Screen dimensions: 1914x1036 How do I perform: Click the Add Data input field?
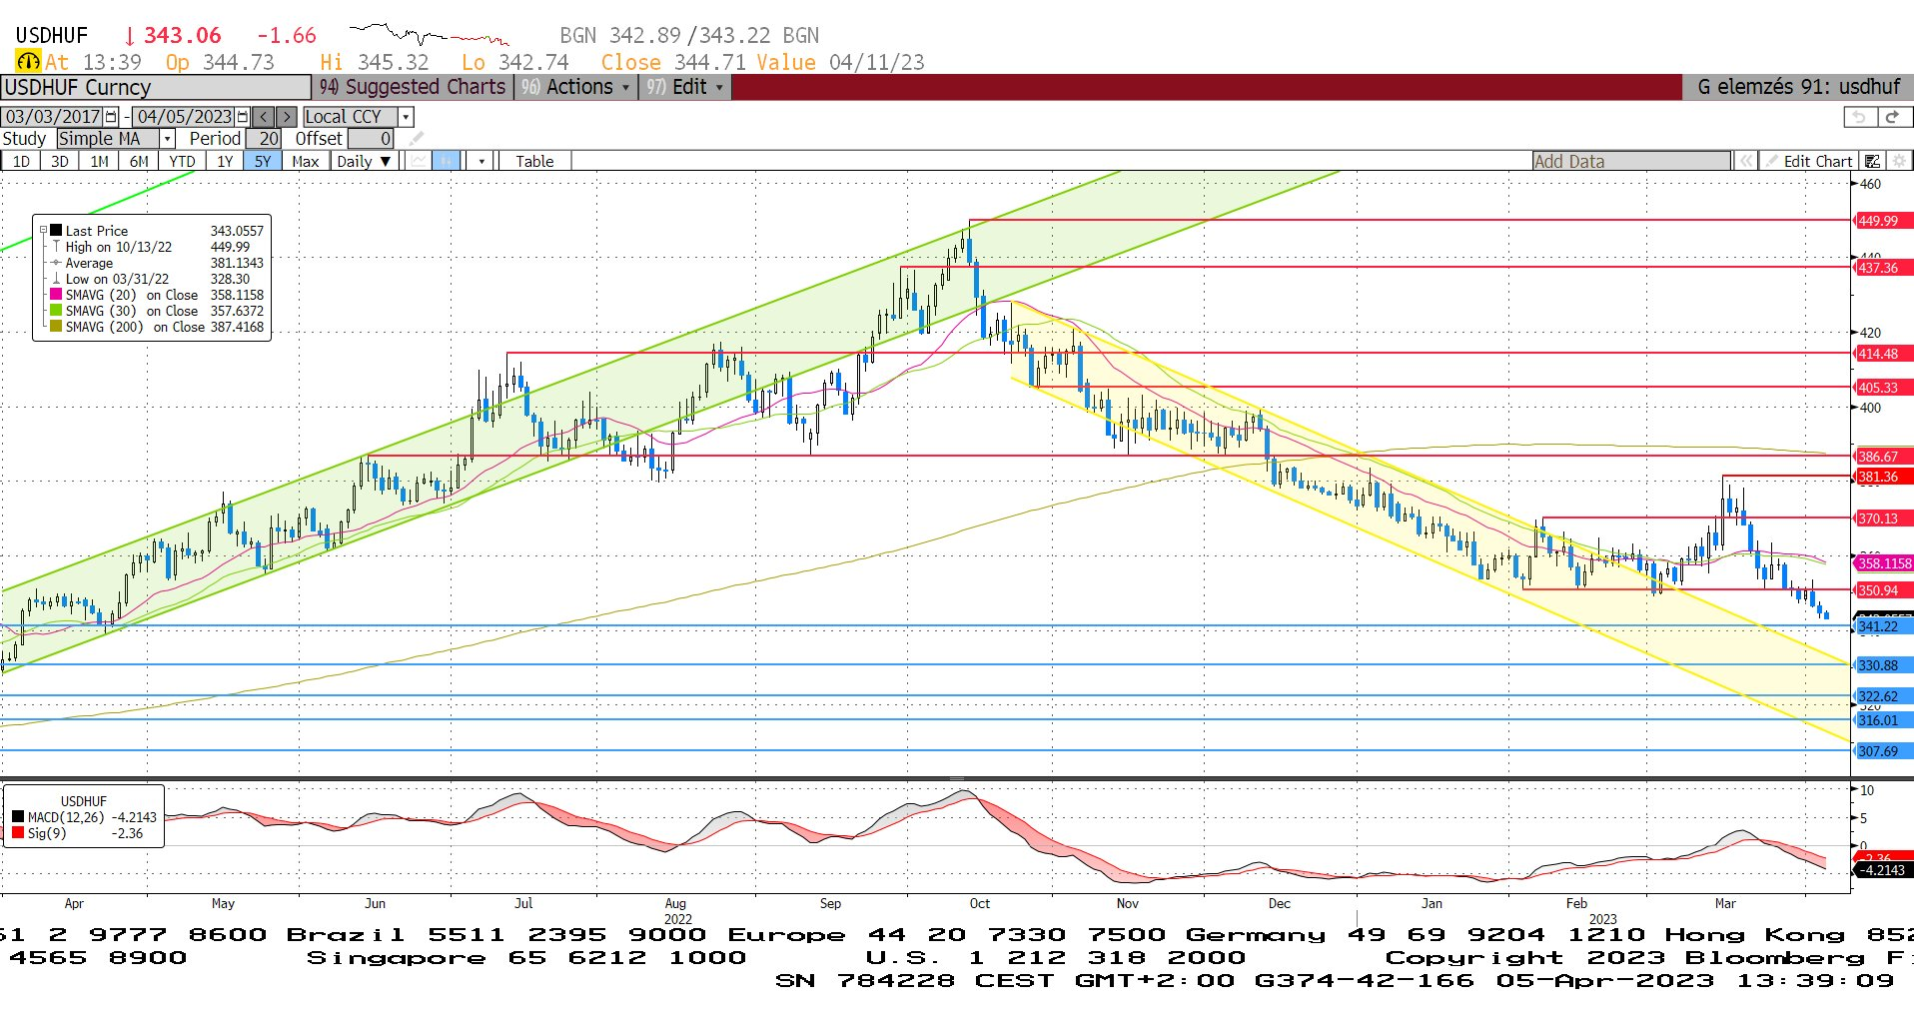tap(1631, 161)
